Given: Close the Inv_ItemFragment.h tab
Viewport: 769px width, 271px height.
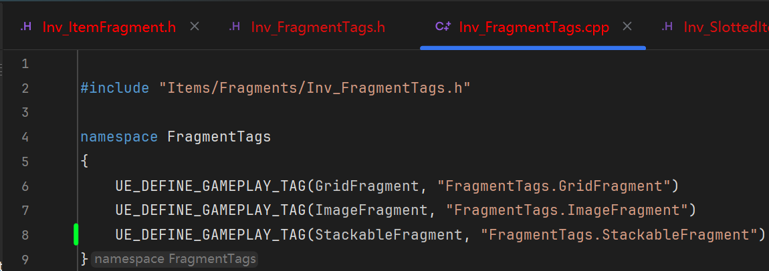Looking at the screenshot, I should pos(195,27).
